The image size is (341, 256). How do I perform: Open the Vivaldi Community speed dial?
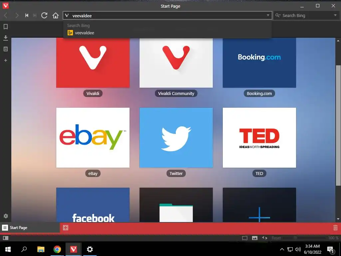point(176,63)
